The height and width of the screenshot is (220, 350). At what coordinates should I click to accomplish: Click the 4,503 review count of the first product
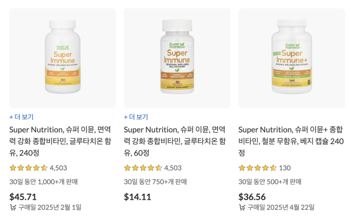pos(58,168)
